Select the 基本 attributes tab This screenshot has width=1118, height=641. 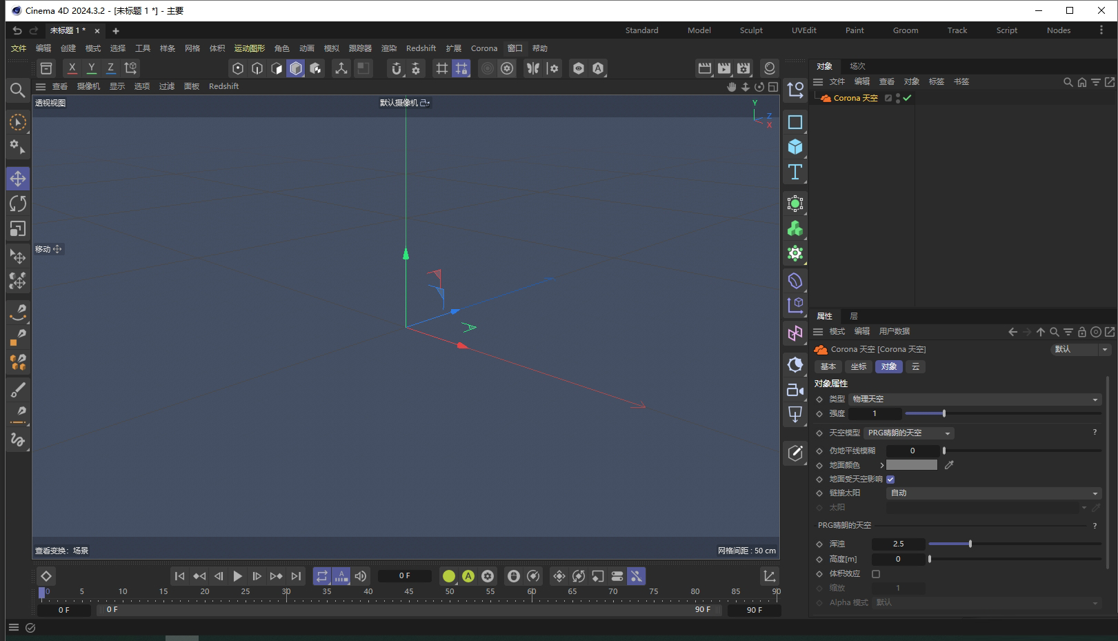[x=828, y=366]
